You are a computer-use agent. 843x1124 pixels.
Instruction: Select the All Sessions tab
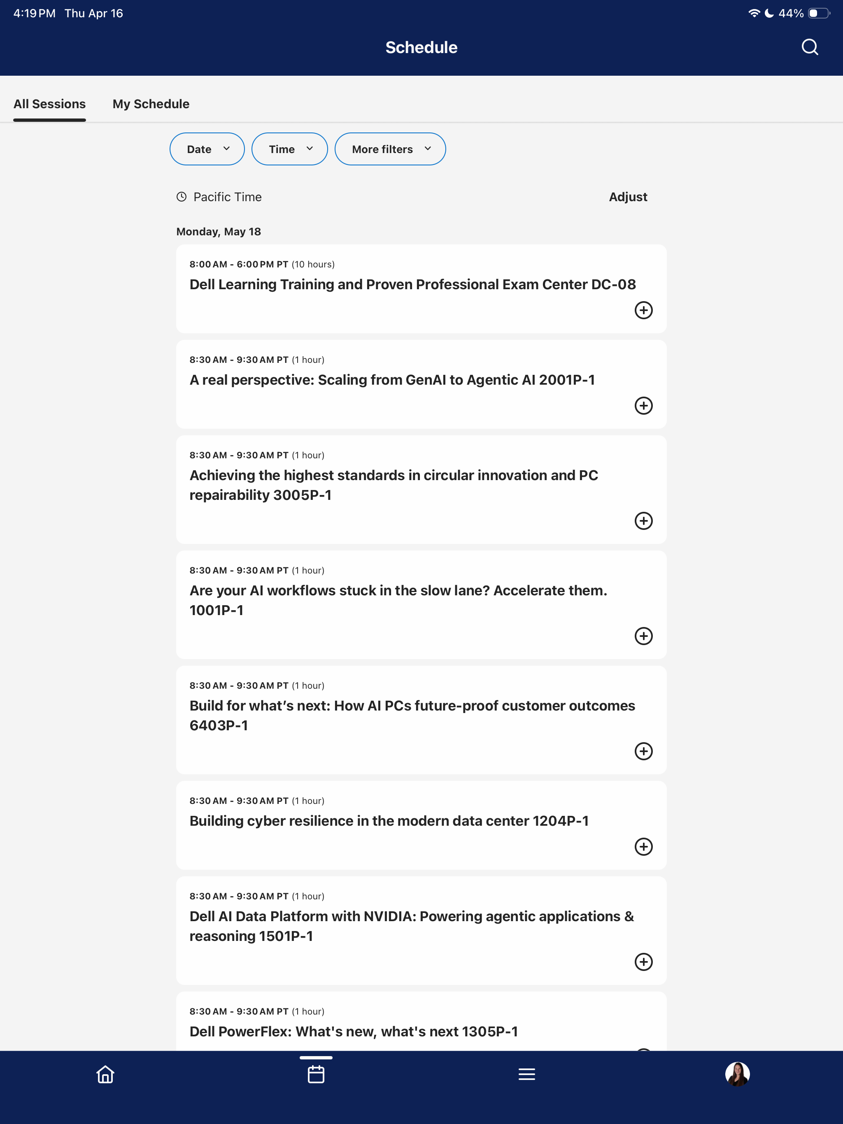click(x=49, y=104)
